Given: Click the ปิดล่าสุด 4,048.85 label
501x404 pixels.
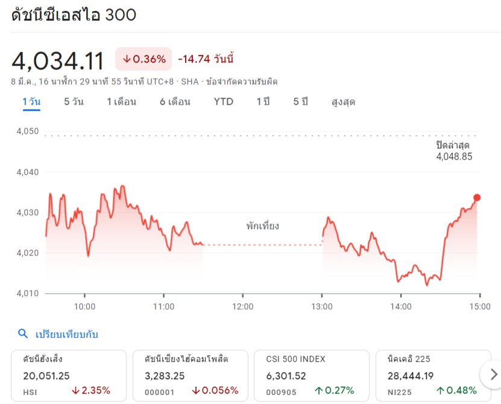Looking at the screenshot, I should point(453,151).
